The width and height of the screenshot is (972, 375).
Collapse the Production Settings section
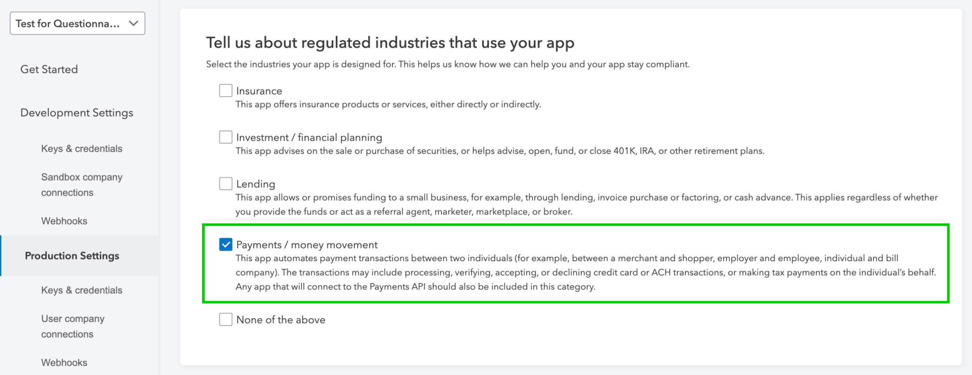[72, 255]
